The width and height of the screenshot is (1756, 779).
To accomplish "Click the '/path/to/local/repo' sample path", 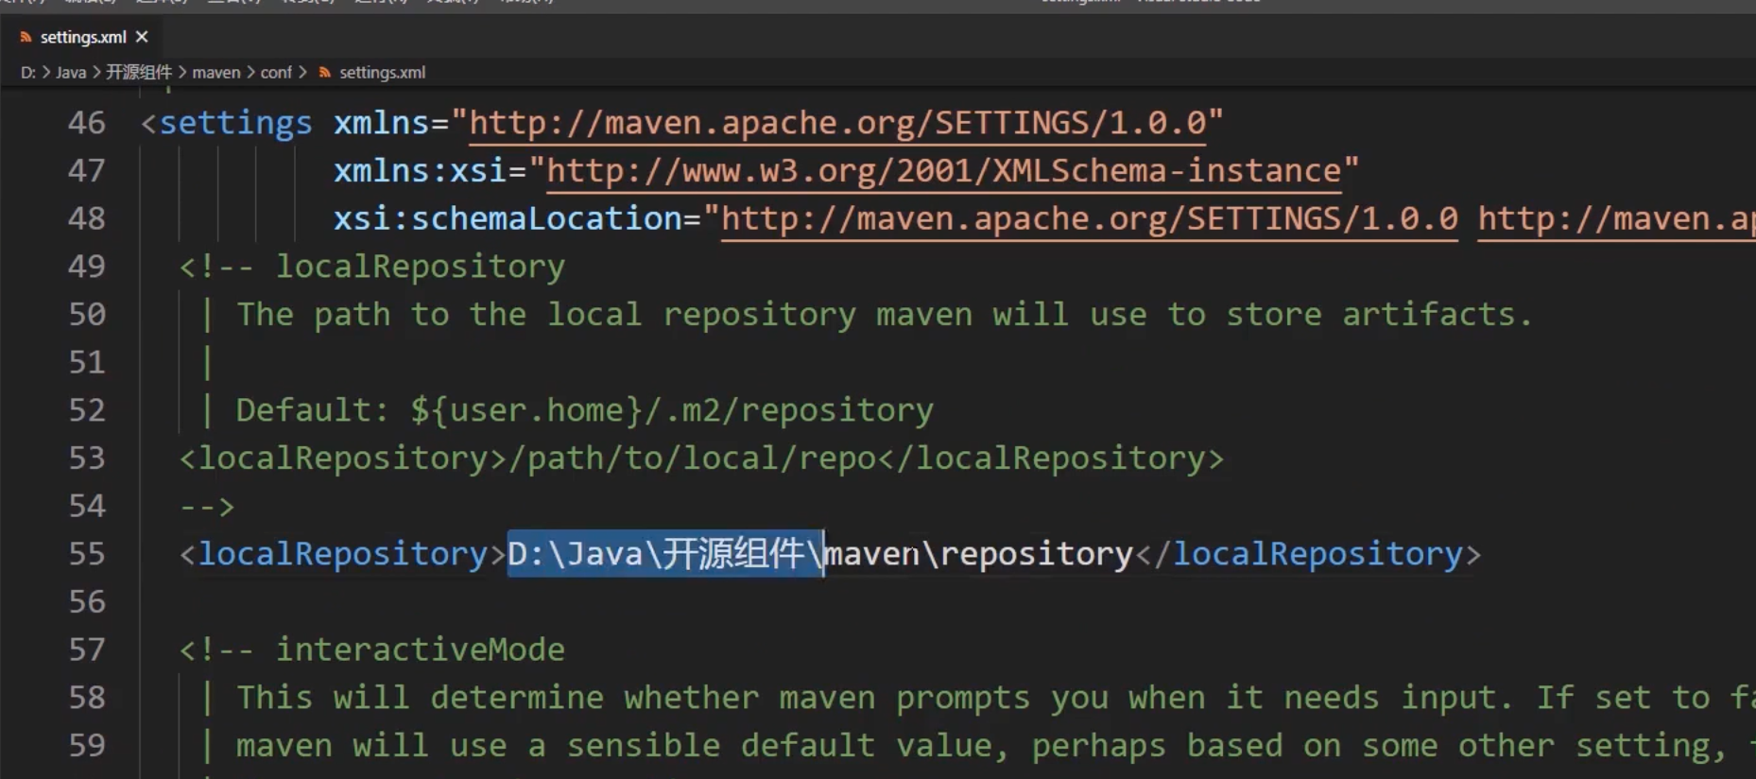I will [x=693, y=459].
